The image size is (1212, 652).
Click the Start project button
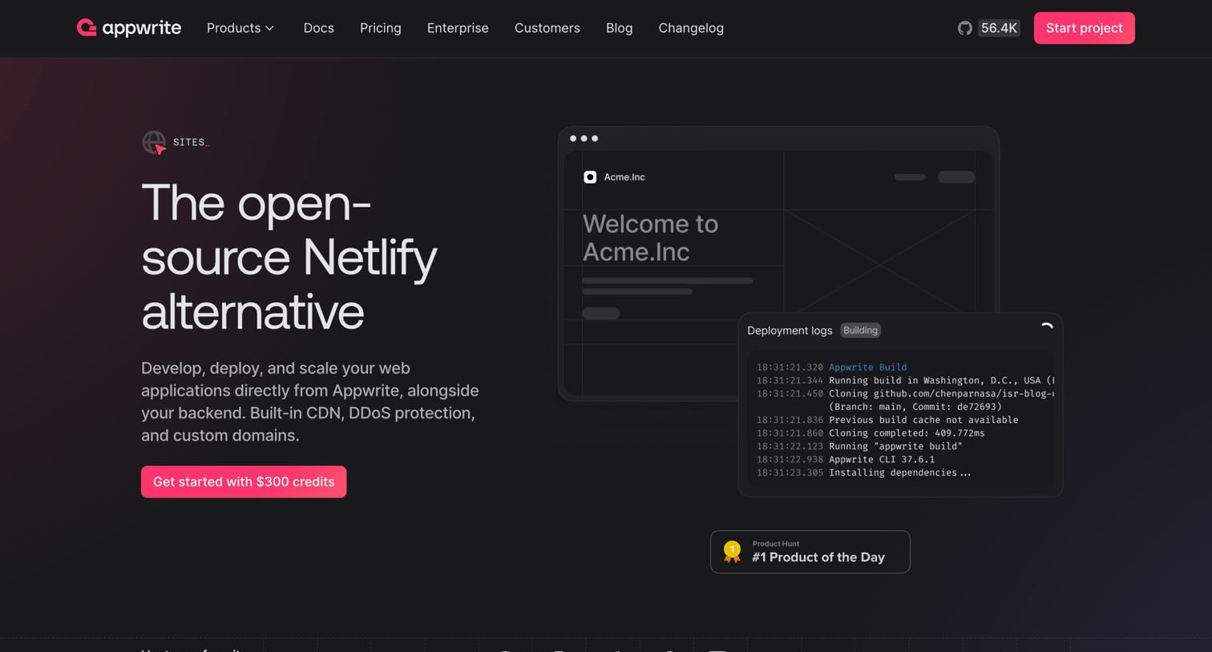[1084, 28]
